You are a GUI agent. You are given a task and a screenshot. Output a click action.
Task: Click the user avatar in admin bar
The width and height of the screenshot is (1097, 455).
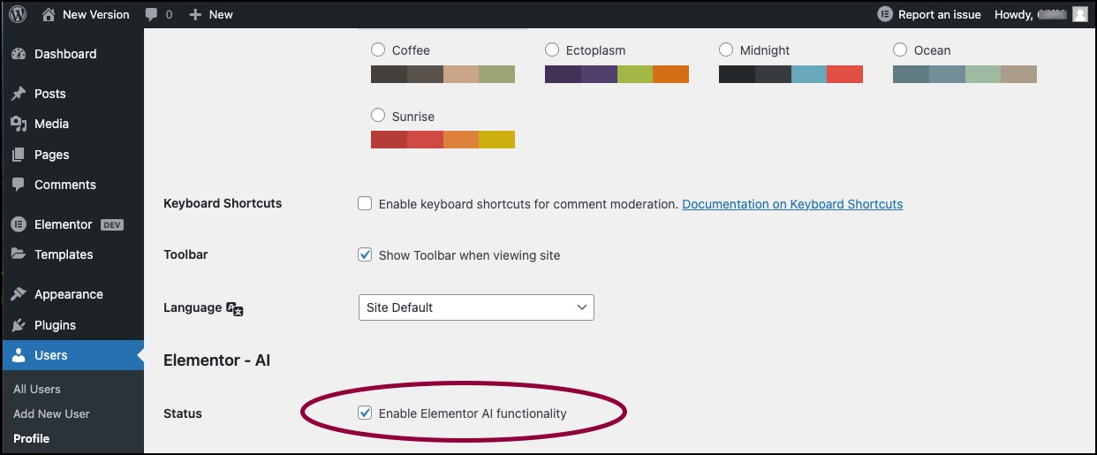pos(1079,14)
